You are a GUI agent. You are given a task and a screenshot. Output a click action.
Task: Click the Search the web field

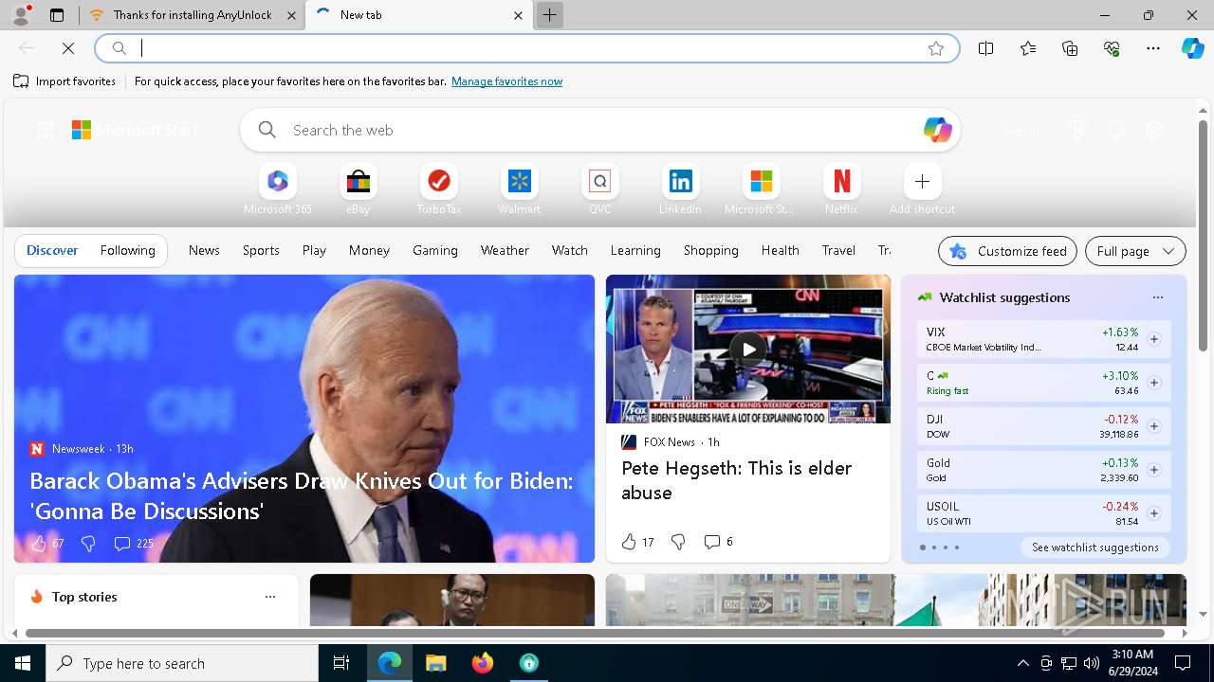[599, 130]
